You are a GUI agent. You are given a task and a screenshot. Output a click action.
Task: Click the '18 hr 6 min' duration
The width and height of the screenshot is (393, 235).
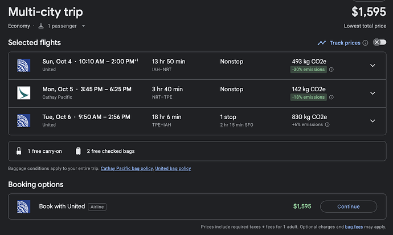pyautogui.click(x=166, y=117)
